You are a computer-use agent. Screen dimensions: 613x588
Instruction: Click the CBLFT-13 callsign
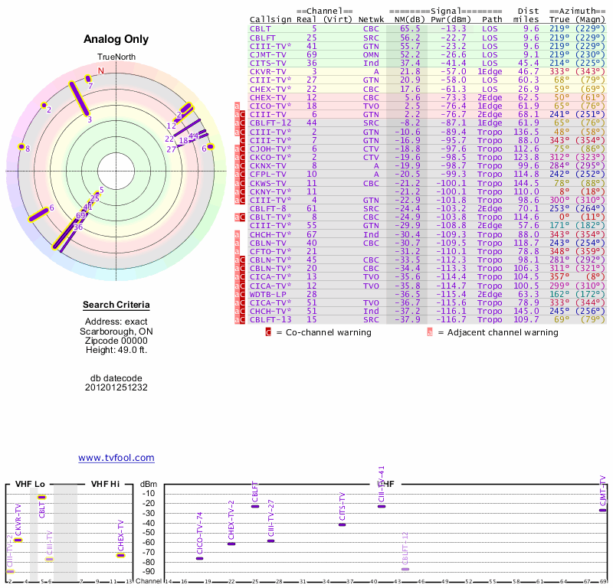click(x=270, y=319)
